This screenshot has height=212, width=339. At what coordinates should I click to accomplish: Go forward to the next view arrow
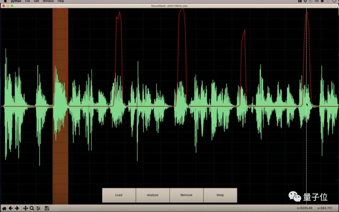[17, 208]
